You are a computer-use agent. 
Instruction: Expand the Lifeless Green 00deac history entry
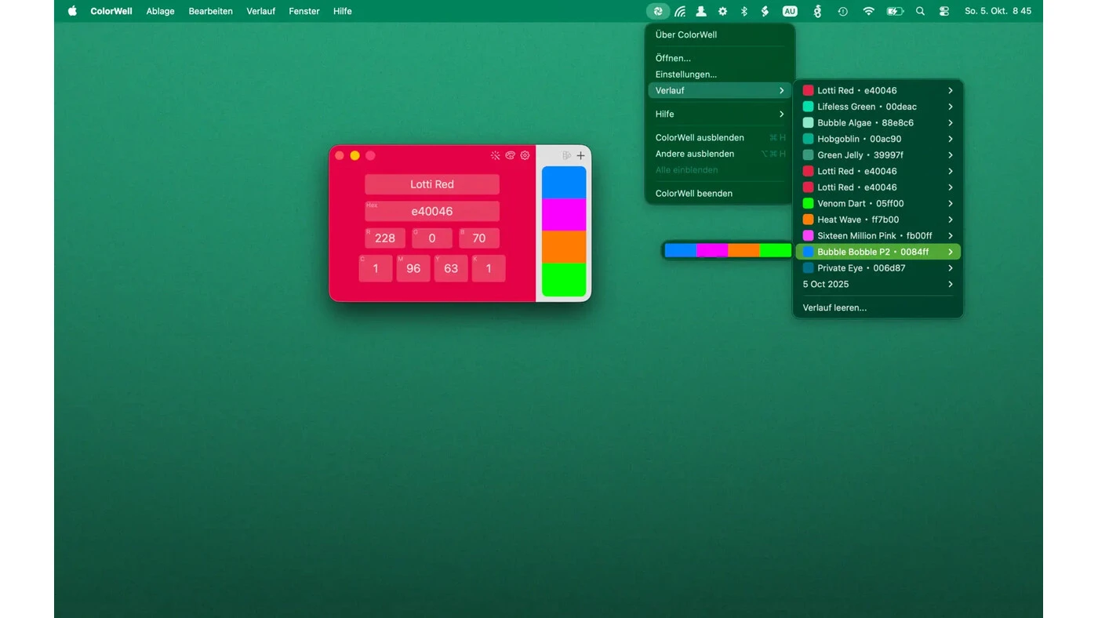click(x=878, y=107)
